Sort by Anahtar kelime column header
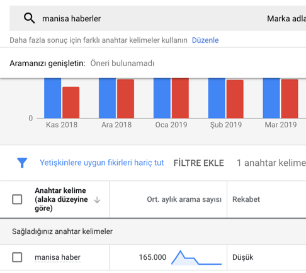306x273 pixels. [x=61, y=199]
